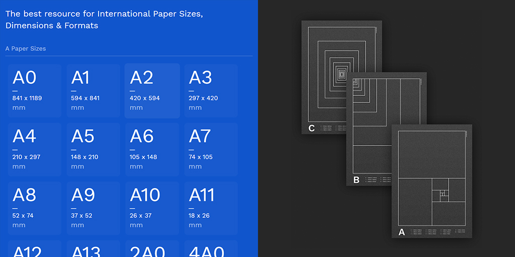Click the A11 18 x 26 card
Screen dimensions: 515x257
pos(211,208)
